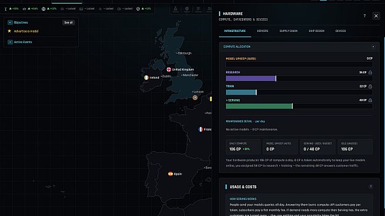Open the Research flask icon in toolbar
Image resolution: width=385 pixels, height=216 pixels.
pyautogui.click(x=175, y=9)
